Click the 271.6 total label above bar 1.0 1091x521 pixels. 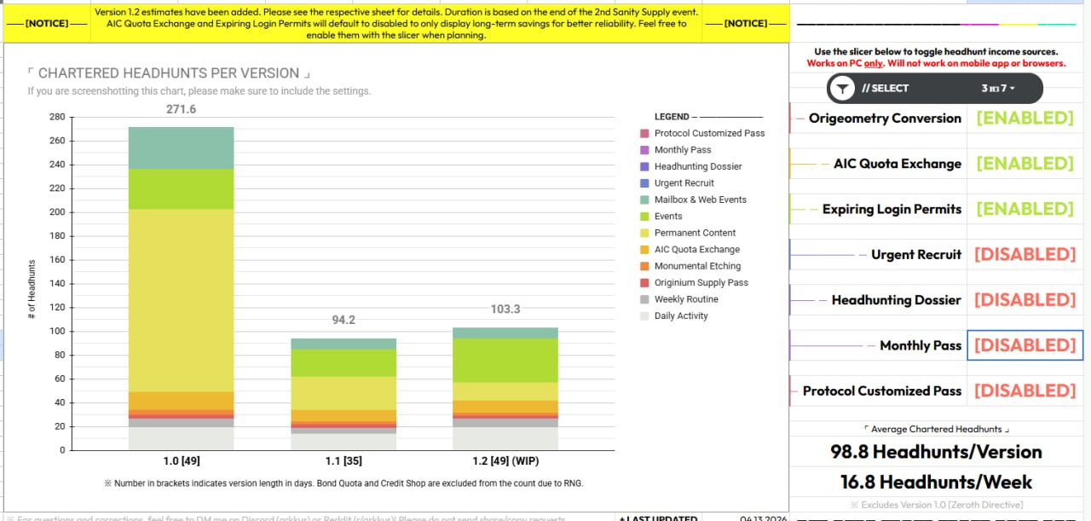click(181, 109)
